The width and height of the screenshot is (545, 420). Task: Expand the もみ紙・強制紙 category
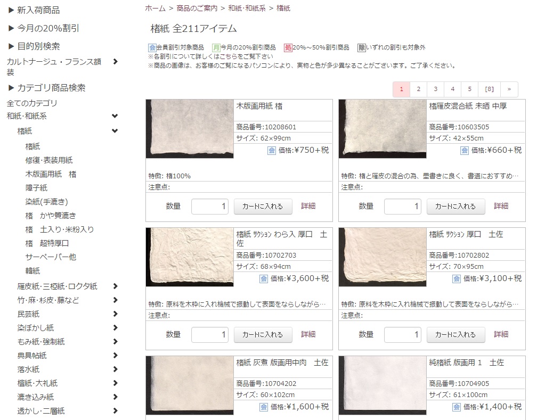click(x=116, y=342)
